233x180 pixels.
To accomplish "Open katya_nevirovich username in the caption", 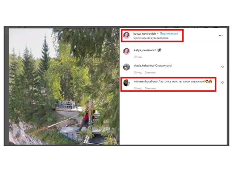I will tap(145, 50).
